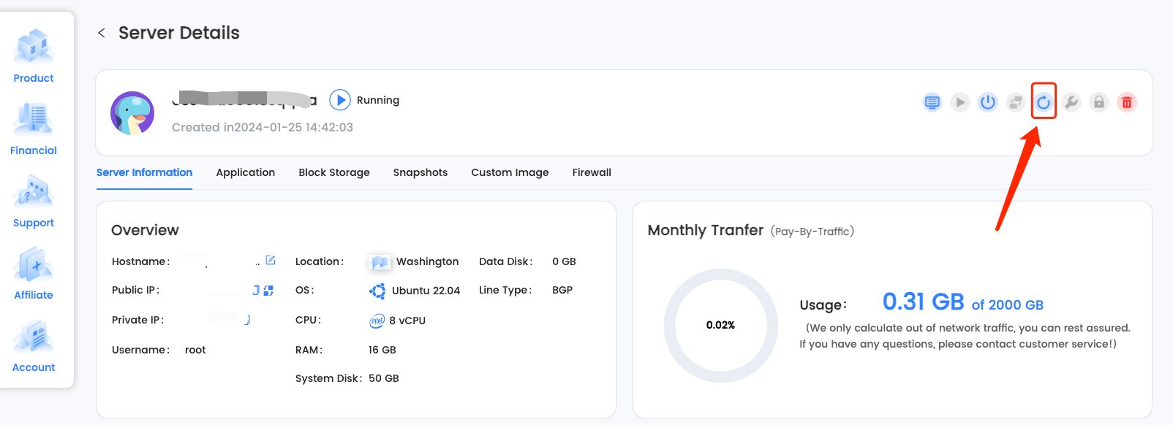Copy the private IP address
The image size is (1173, 425).
(x=248, y=319)
